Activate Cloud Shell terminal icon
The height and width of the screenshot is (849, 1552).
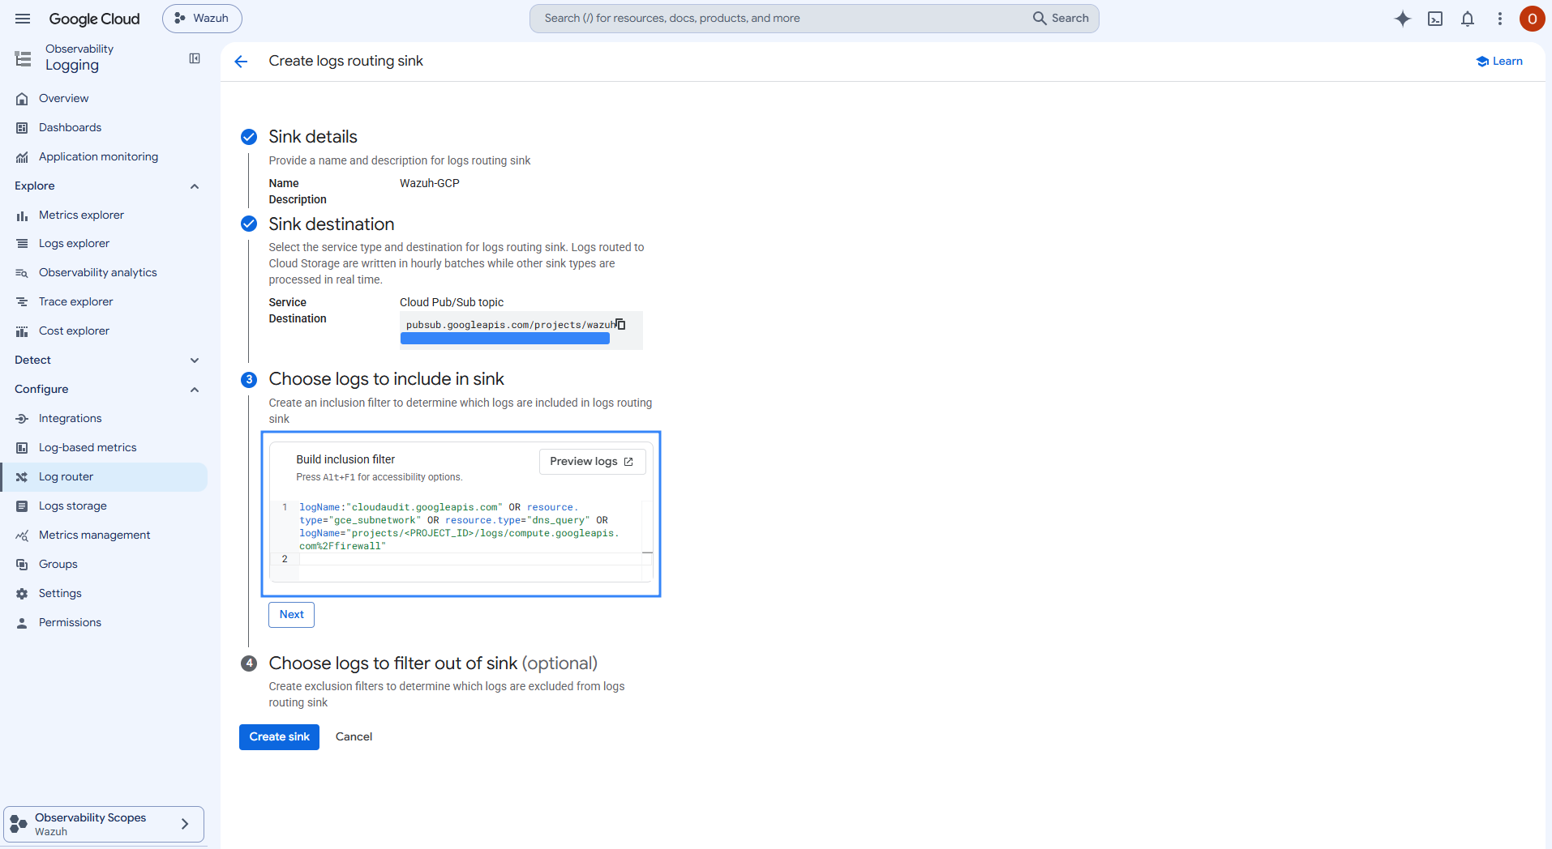1435,19
